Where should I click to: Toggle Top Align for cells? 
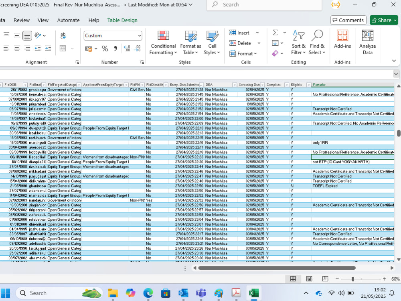pos(6,35)
